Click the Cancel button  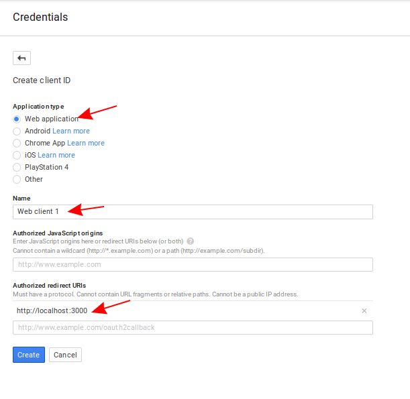click(65, 355)
